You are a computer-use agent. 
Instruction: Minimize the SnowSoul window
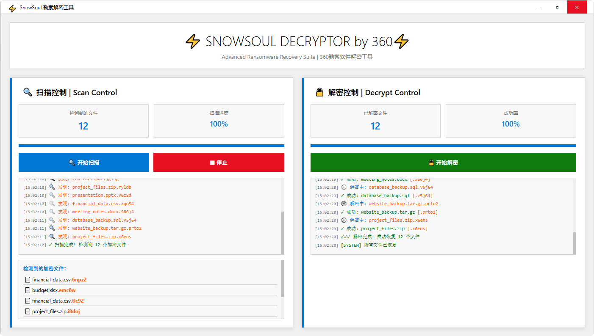(x=538, y=7)
